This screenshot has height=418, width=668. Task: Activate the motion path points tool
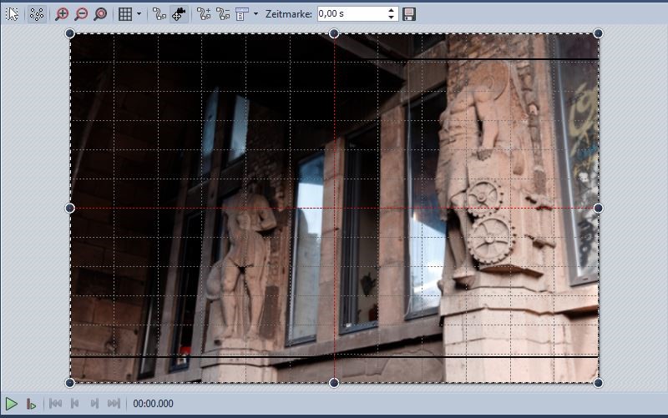click(x=37, y=14)
